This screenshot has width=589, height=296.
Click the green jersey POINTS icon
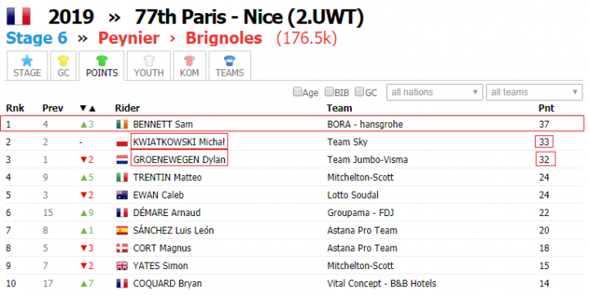101,60
